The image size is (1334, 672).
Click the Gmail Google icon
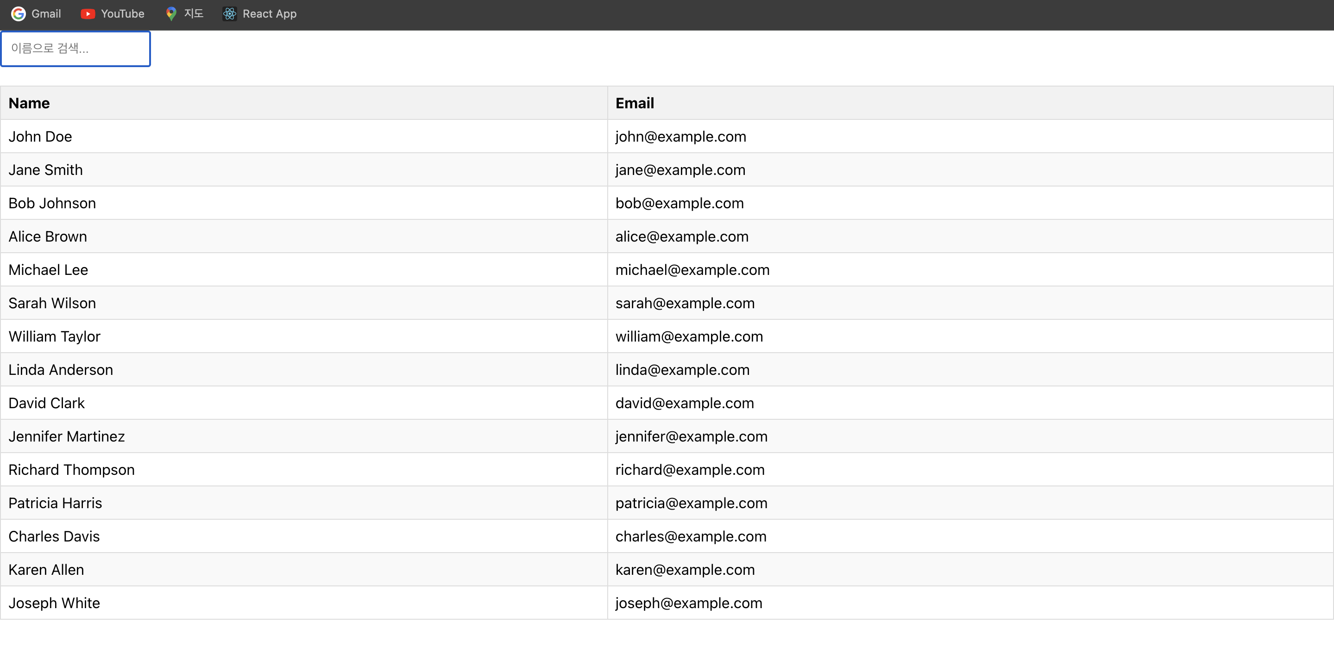(x=19, y=14)
